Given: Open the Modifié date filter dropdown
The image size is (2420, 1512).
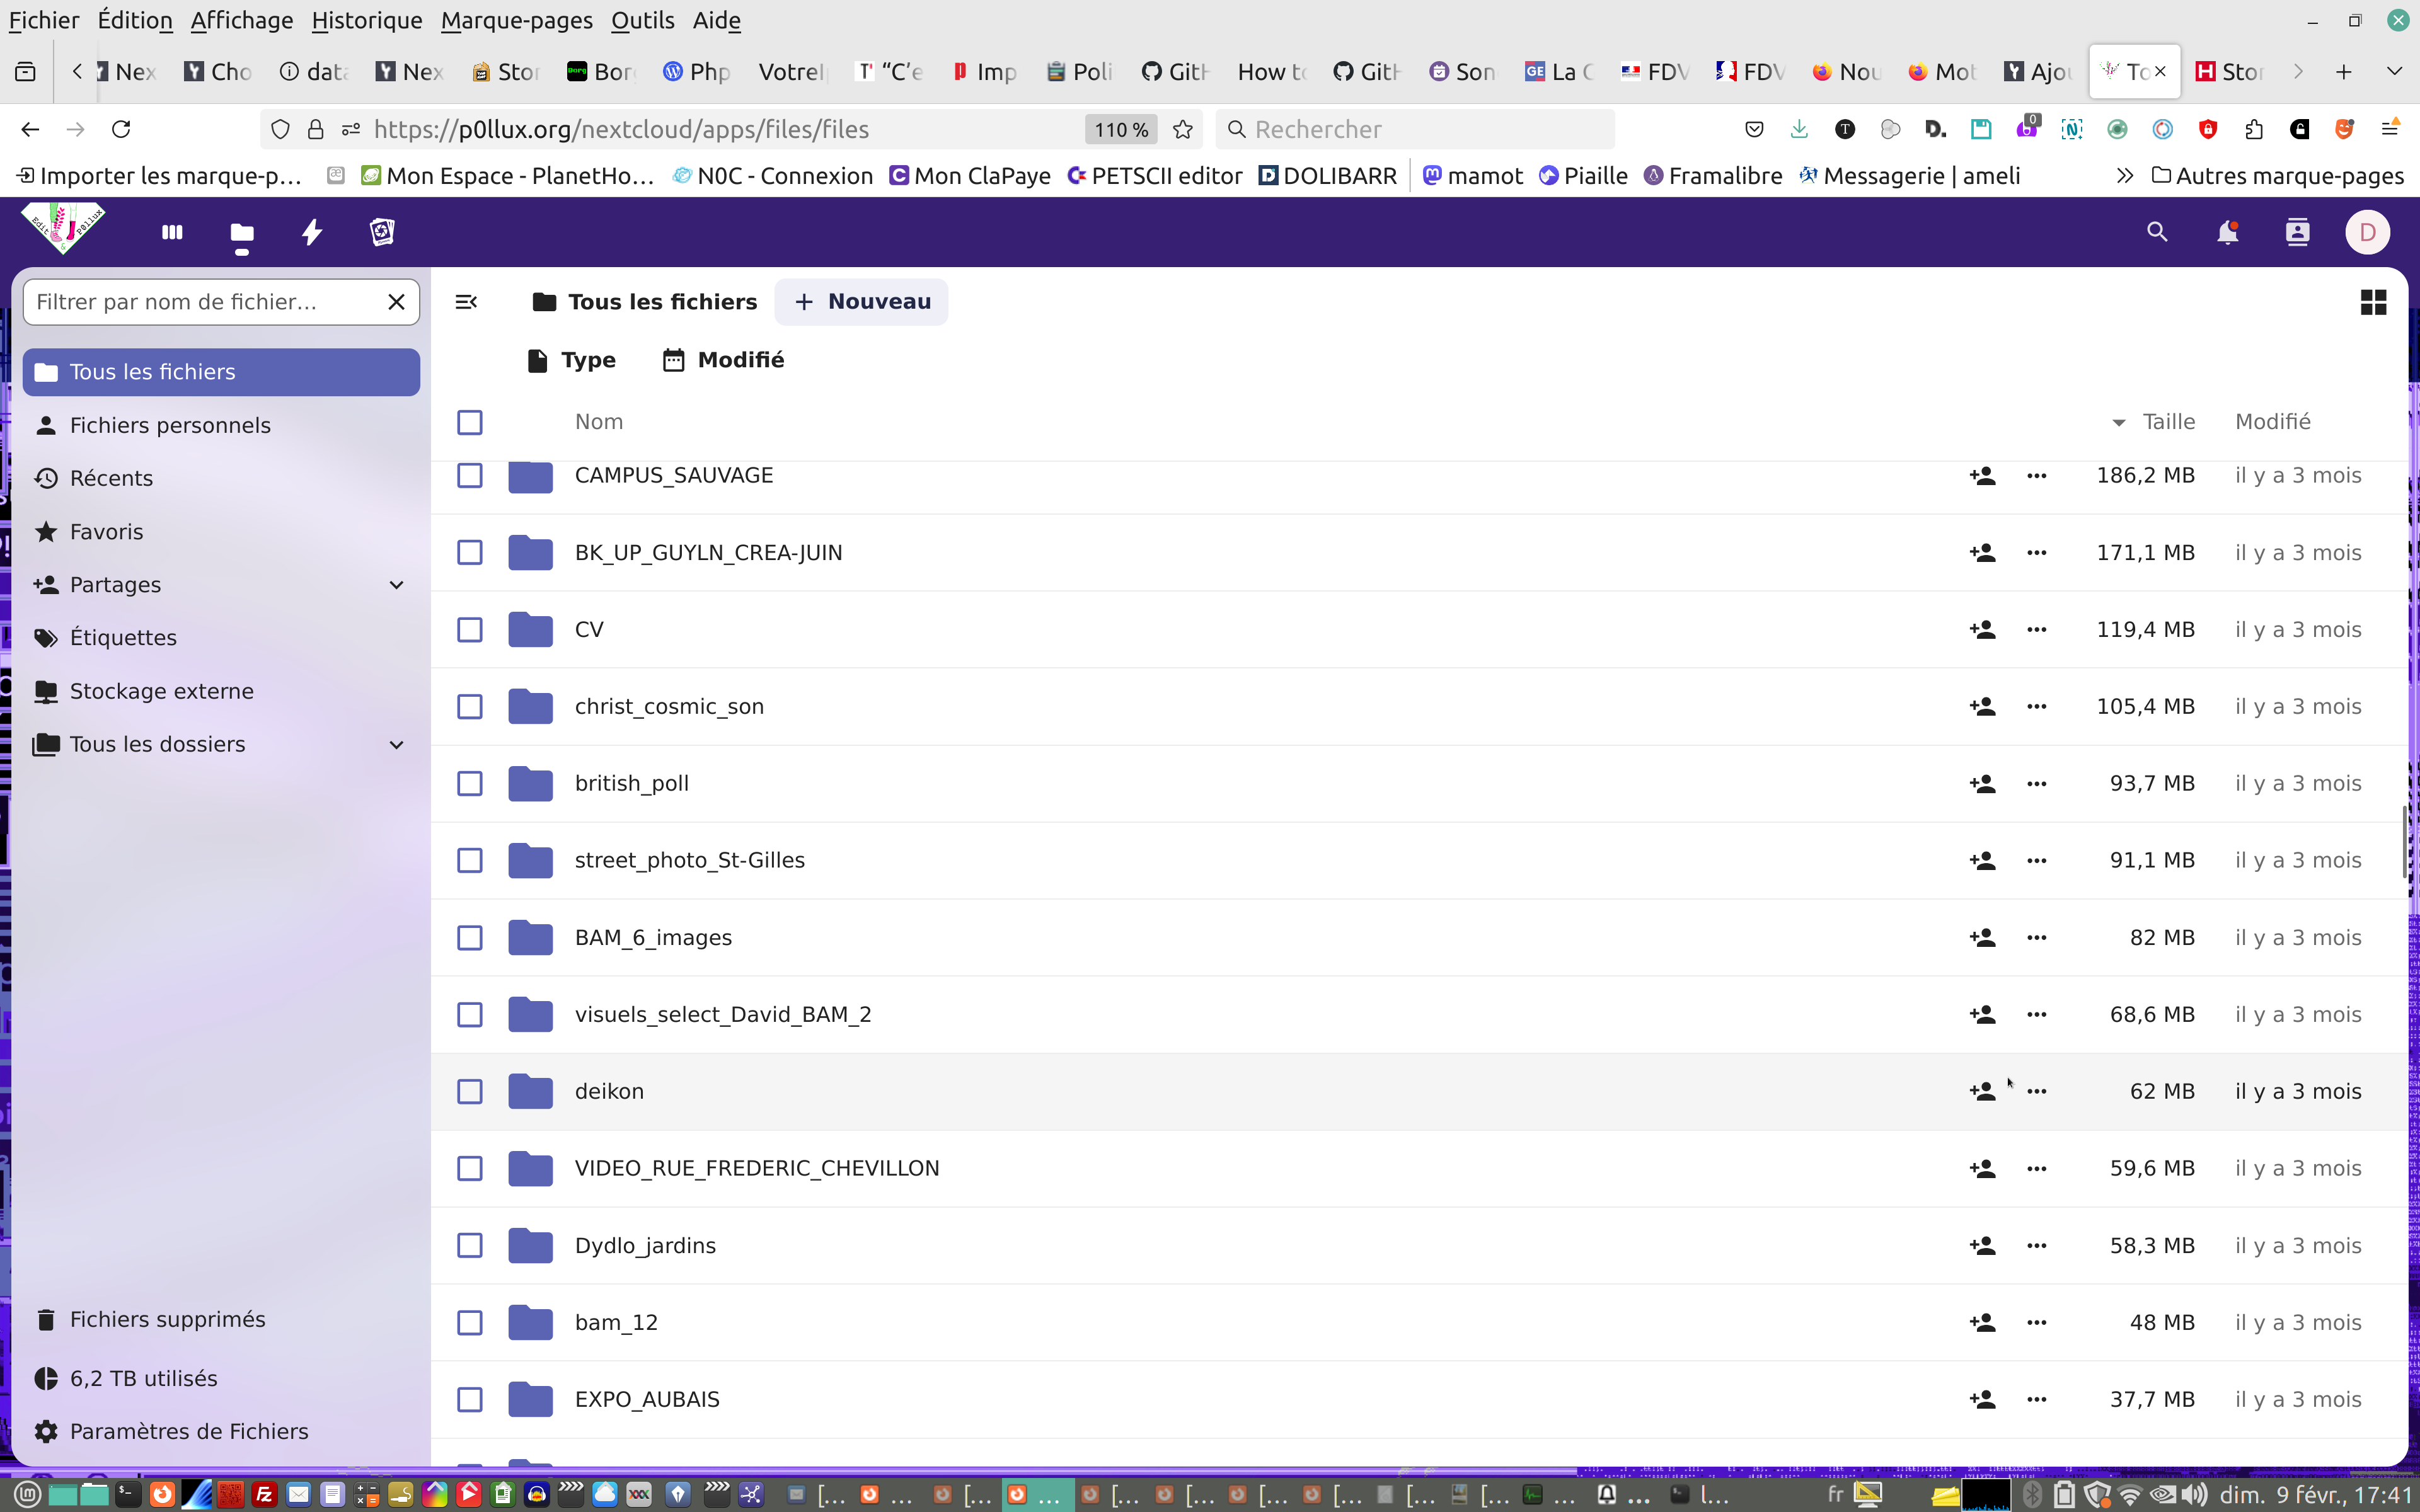Looking at the screenshot, I should [x=723, y=360].
